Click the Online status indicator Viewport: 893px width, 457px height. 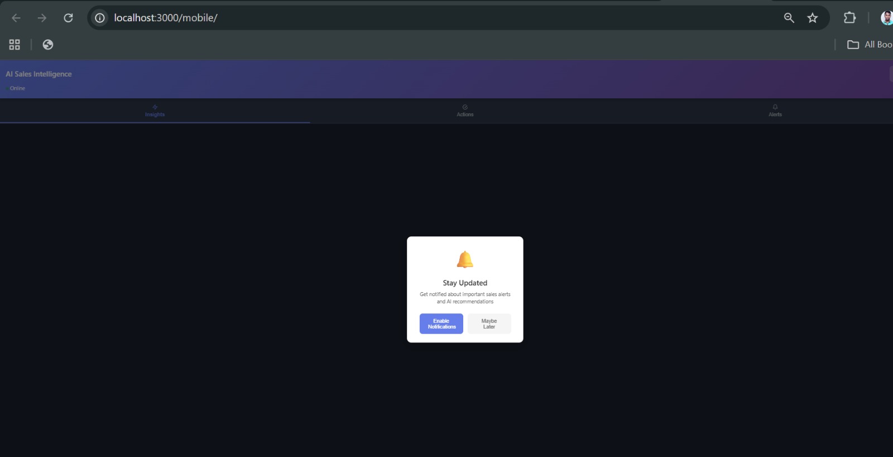(x=16, y=88)
